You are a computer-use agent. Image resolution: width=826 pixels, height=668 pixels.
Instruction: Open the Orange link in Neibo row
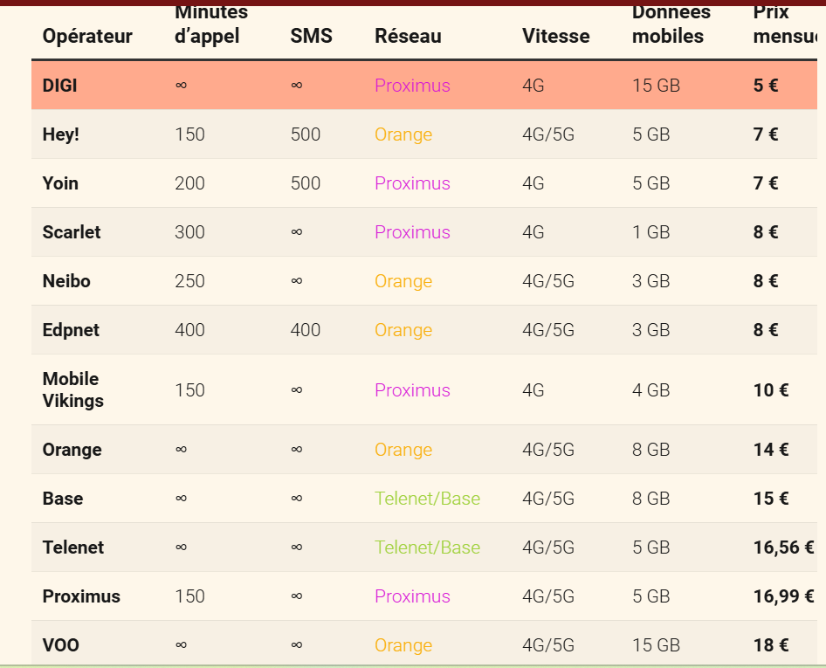(403, 281)
